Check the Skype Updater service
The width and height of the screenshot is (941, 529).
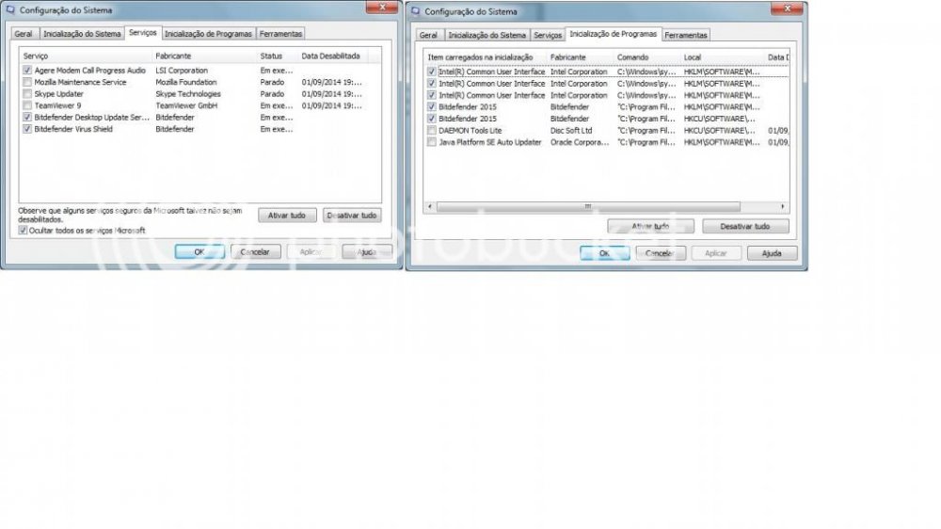tap(26, 94)
